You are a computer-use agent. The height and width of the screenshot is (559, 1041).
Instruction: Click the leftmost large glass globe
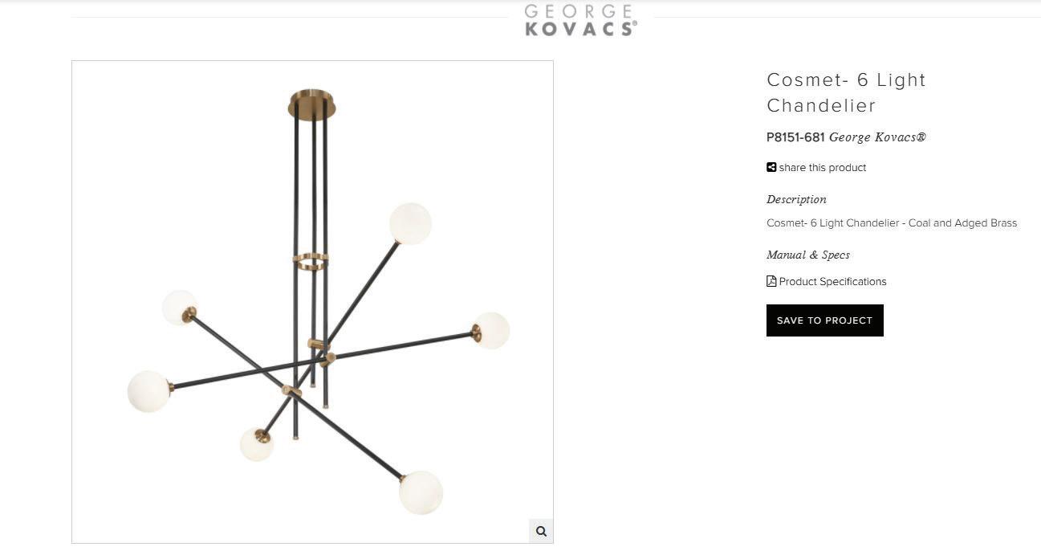(x=149, y=391)
